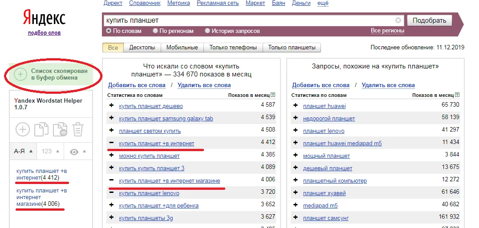This screenshot has width=479, height=228.
Task: Open 'Метрика' in top navigation
Action: point(179,3)
